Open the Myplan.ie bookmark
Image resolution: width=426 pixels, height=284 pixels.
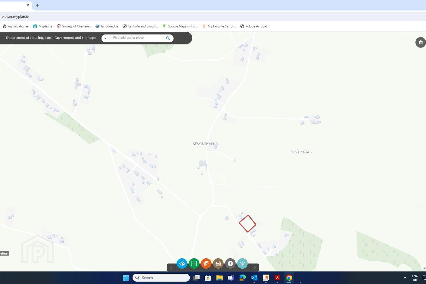pyautogui.click(x=43, y=26)
